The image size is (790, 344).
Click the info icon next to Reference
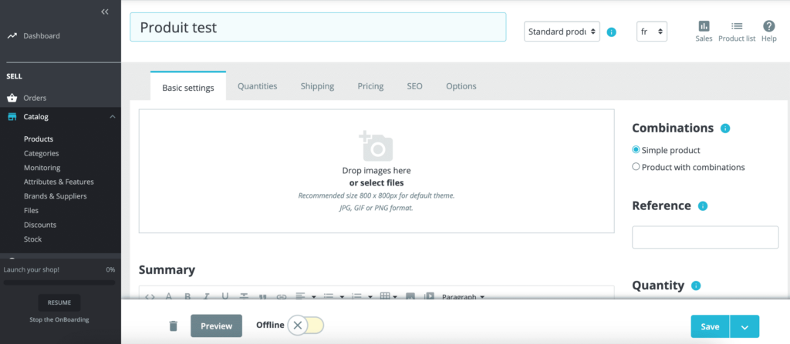(x=703, y=206)
